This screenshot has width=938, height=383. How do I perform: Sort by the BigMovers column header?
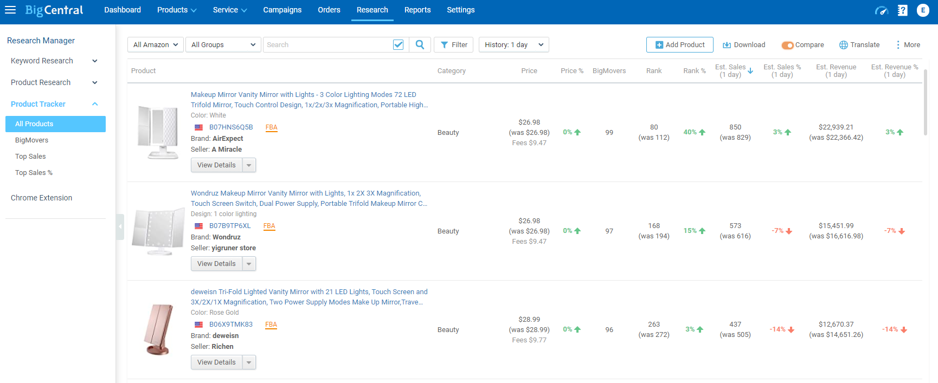[x=609, y=71]
